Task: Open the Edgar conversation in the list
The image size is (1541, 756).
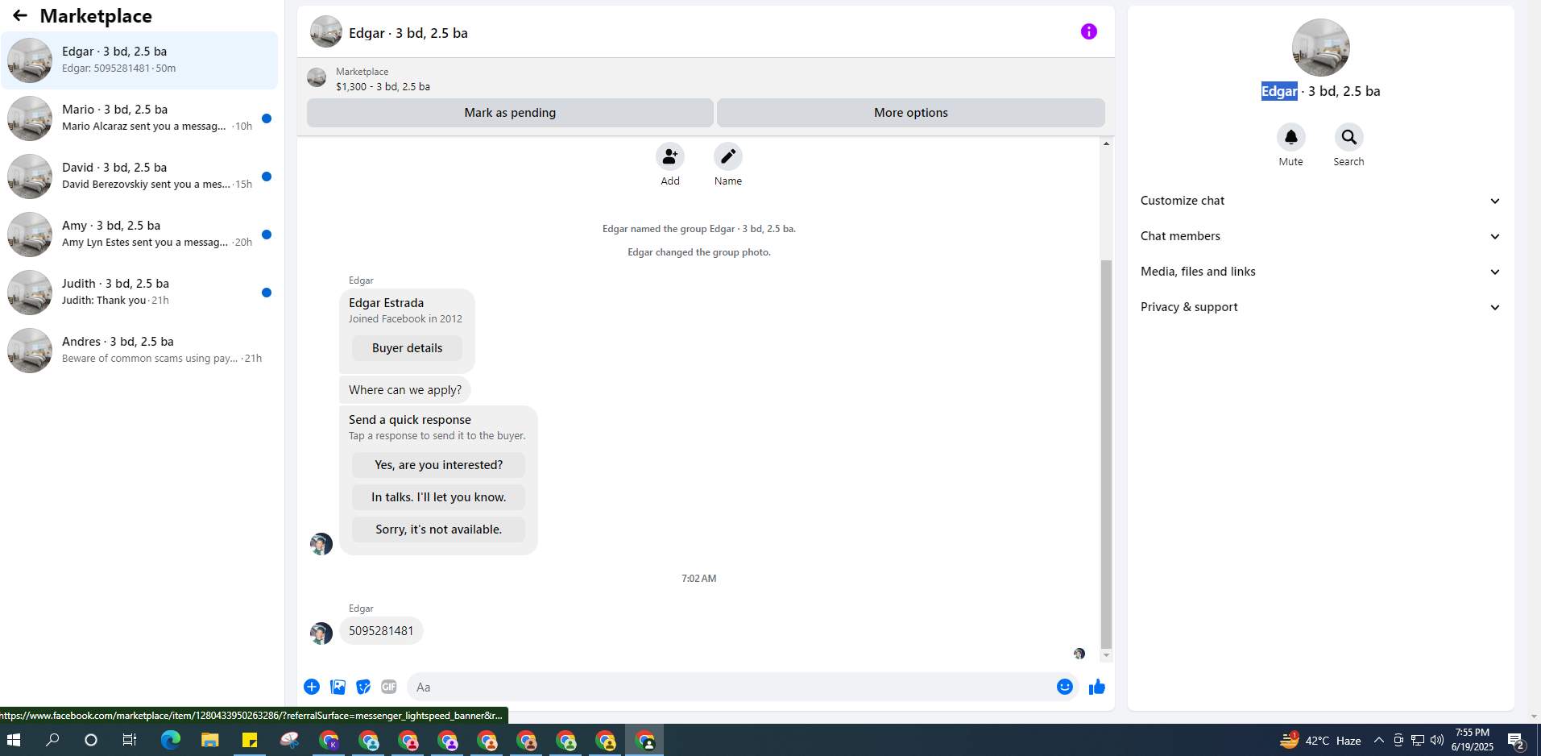Action: [139, 60]
